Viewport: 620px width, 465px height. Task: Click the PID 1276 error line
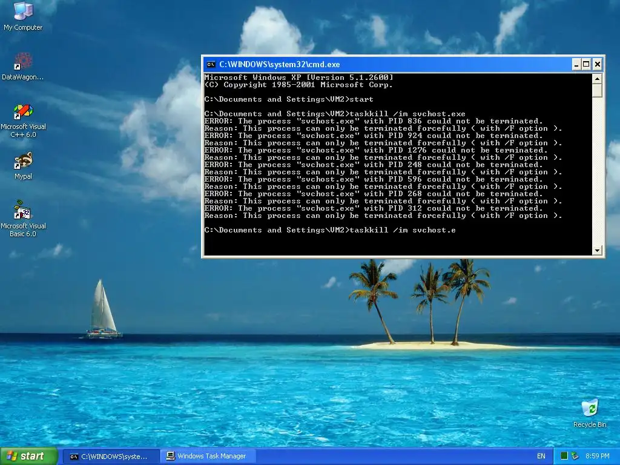375,150
